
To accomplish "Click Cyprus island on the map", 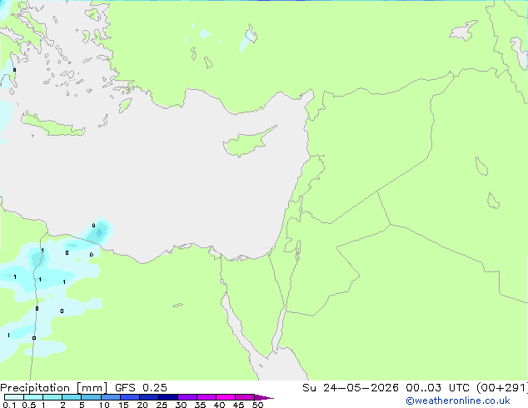I will coord(247,142).
